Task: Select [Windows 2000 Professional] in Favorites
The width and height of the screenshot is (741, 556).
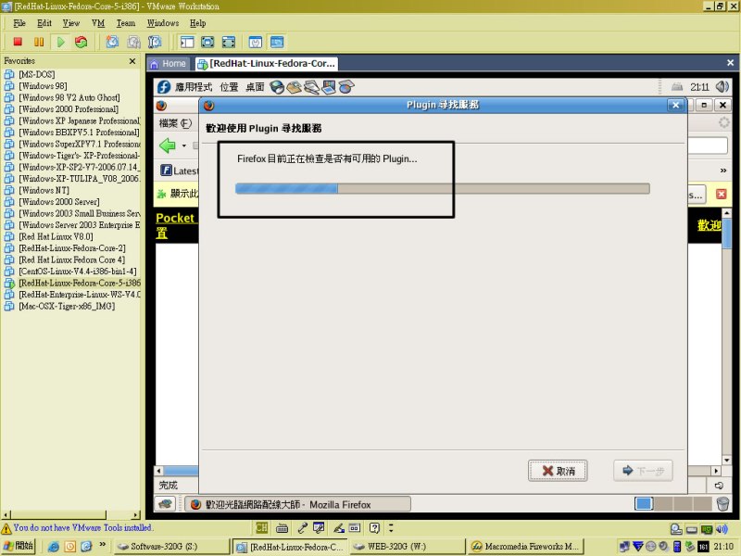Action: (x=69, y=109)
